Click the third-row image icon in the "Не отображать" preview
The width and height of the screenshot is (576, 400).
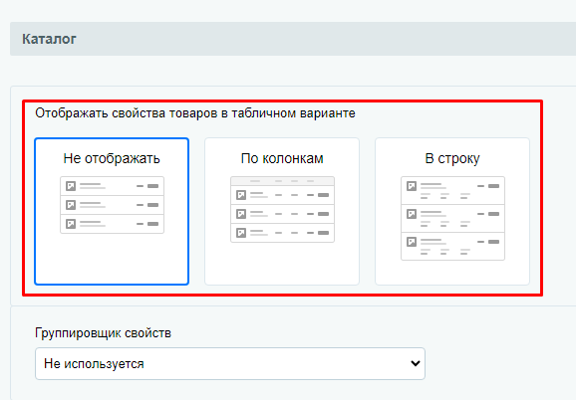click(x=71, y=224)
